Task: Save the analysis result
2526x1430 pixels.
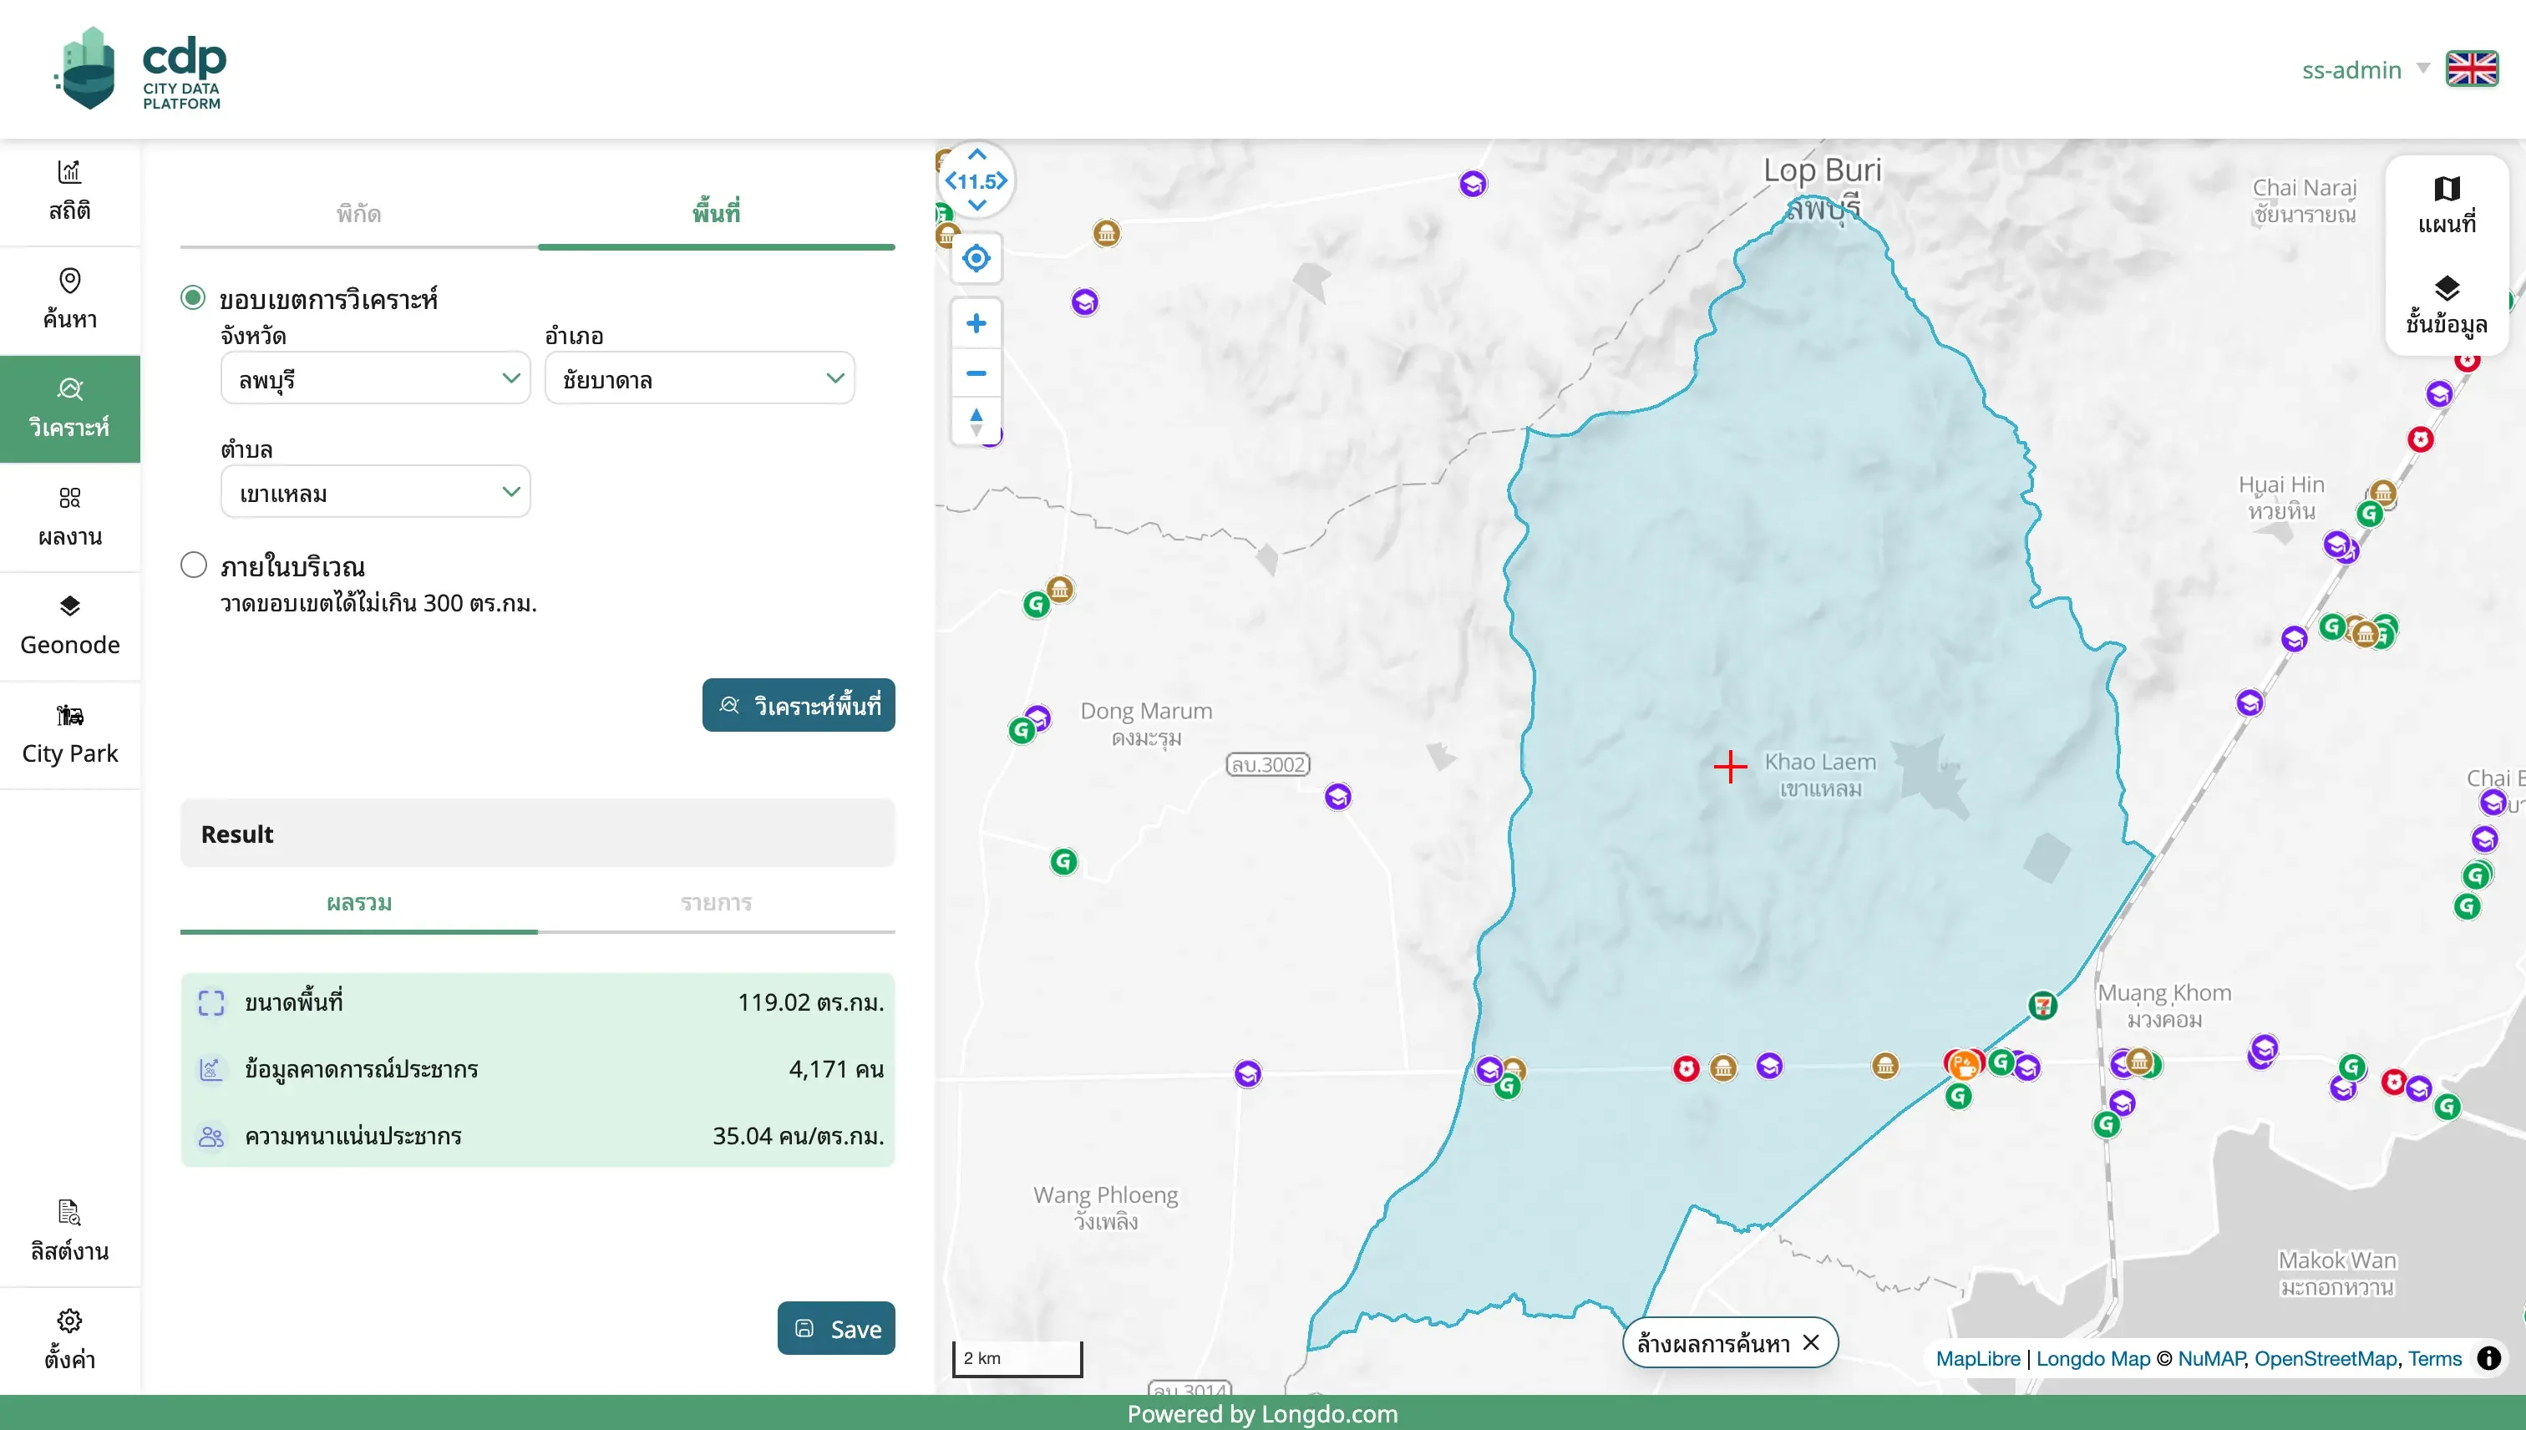Action: 836,1328
